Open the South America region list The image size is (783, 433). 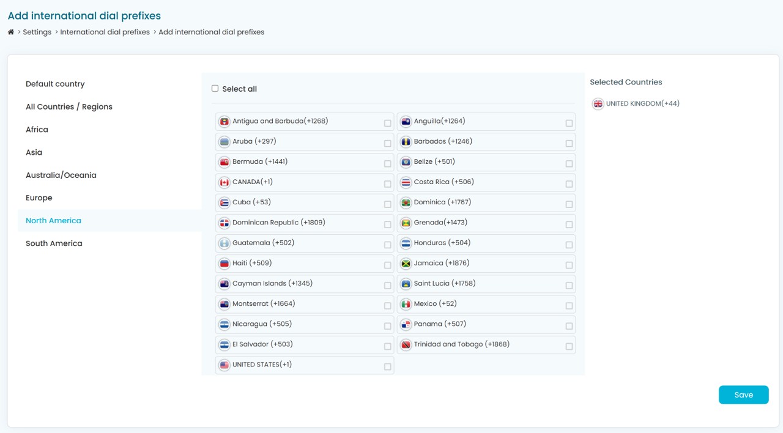[x=54, y=243]
